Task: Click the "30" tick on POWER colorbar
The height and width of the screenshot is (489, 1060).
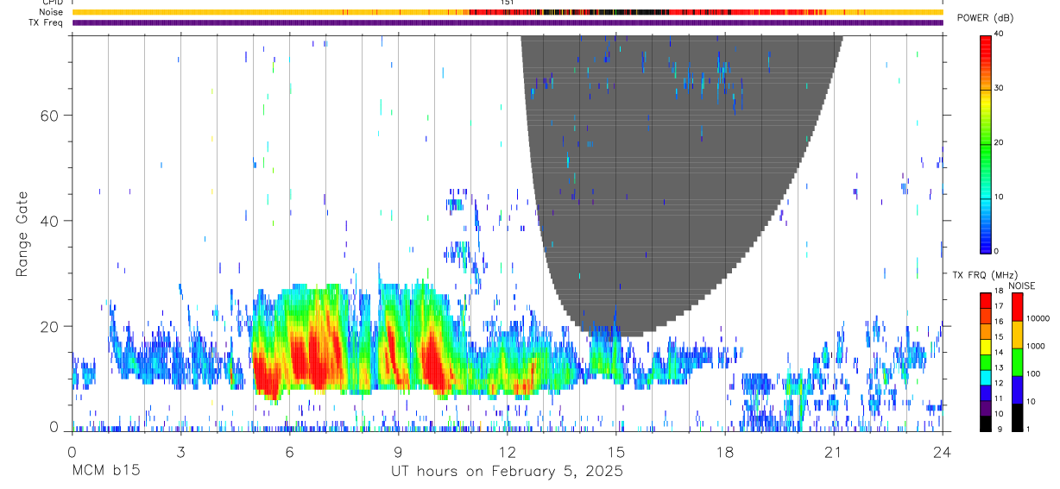Action: [x=999, y=88]
